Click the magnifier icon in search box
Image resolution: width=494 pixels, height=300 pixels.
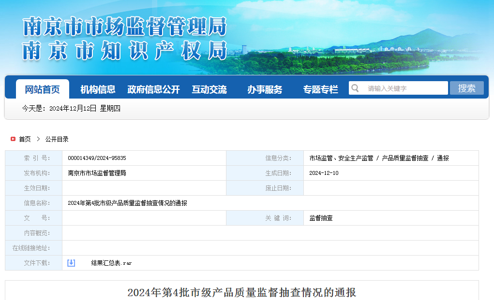356,88
